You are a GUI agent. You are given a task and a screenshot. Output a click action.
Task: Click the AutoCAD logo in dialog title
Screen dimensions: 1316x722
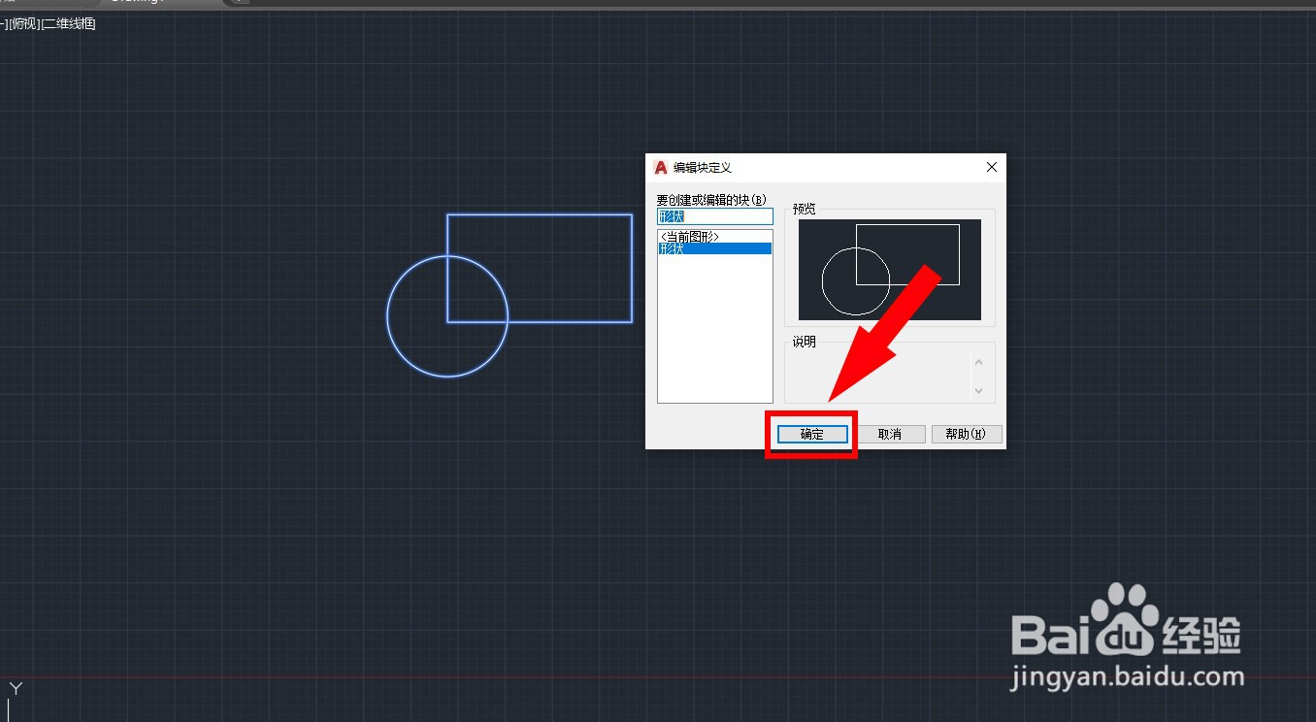tap(661, 167)
